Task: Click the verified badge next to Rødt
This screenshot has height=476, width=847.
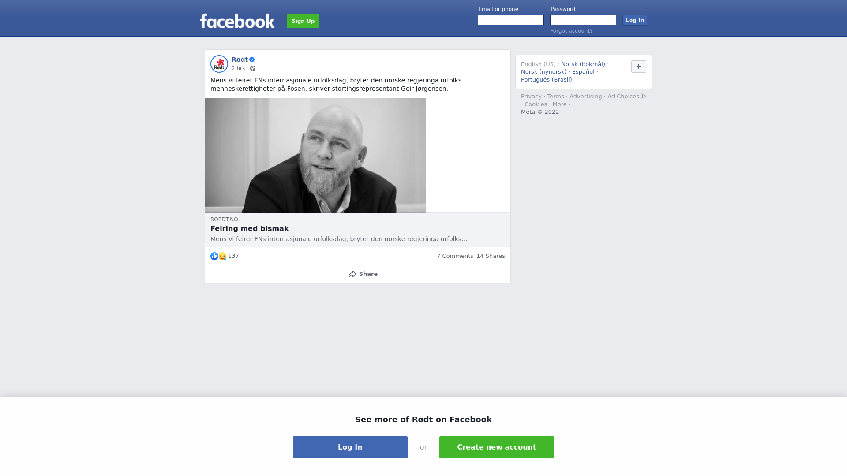Action: (x=252, y=59)
